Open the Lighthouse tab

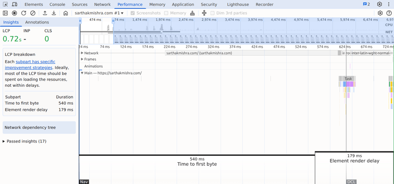[238, 4]
